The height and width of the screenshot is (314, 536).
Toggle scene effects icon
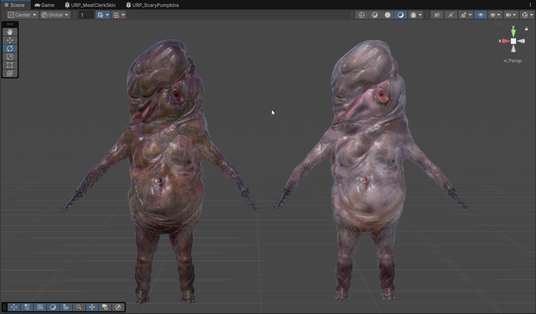coord(463,15)
